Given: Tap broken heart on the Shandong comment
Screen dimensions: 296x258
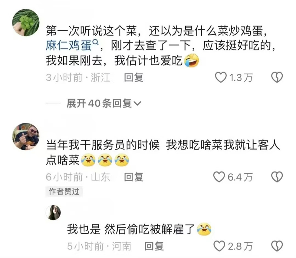Looking at the screenshot, I should (277, 177).
